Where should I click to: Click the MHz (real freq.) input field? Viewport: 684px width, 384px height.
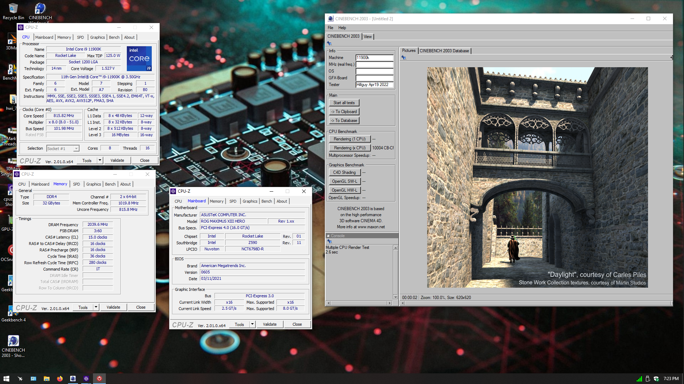pos(374,64)
